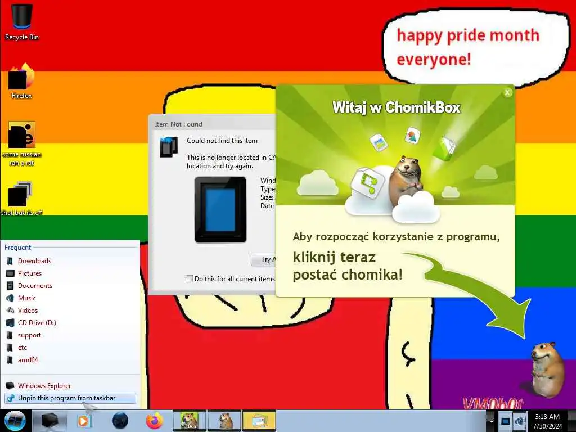
Task: Open the Firefox desktop shortcut
Action: point(22,81)
